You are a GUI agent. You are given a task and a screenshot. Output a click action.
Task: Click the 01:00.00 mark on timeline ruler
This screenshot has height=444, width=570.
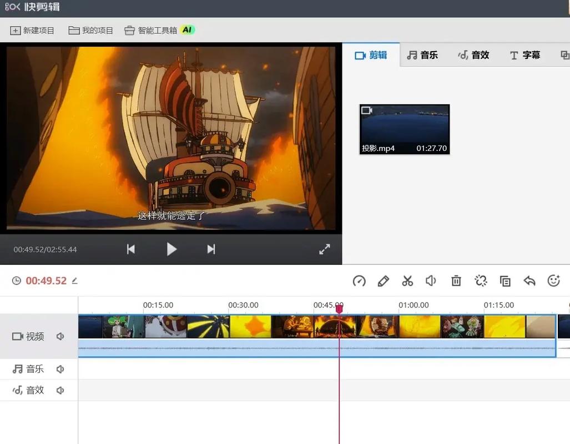tap(413, 305)
